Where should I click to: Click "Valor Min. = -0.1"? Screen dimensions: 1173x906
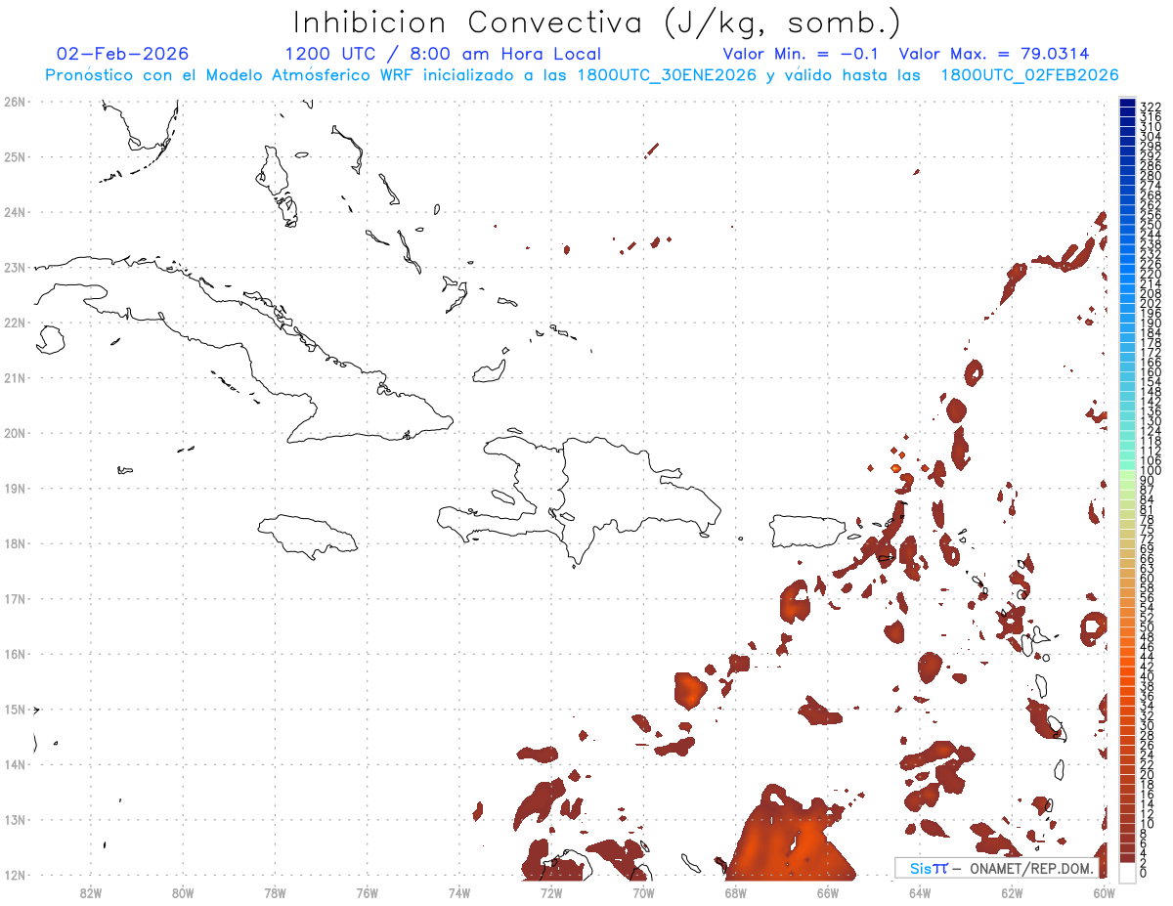click(x=802, y=54)
